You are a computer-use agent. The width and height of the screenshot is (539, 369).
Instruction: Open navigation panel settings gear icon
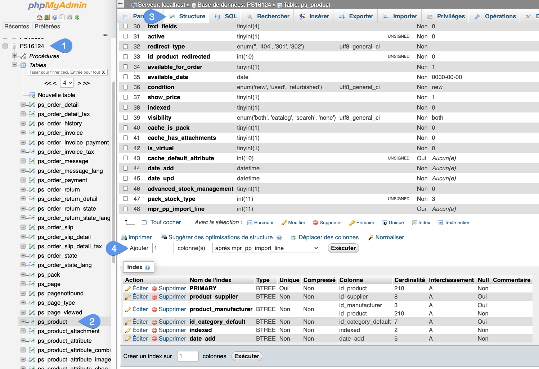69,17
